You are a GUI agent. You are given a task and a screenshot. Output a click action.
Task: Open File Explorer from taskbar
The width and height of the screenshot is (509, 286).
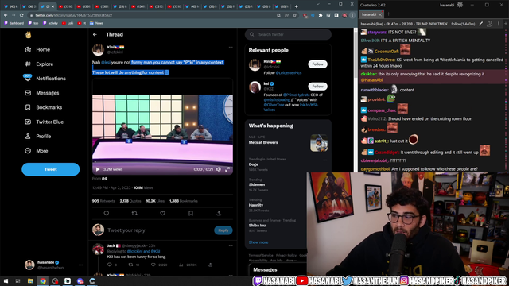[x=30, y=281]
